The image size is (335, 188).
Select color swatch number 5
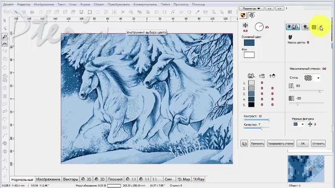(251, 104)
